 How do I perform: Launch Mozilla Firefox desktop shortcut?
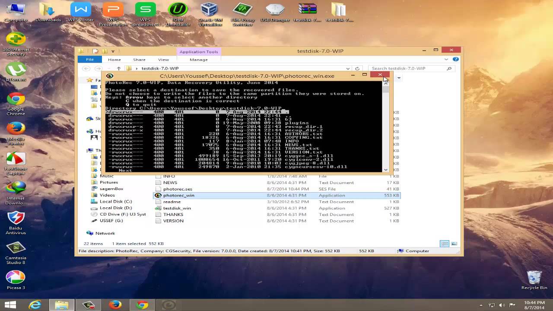(16, 134)
